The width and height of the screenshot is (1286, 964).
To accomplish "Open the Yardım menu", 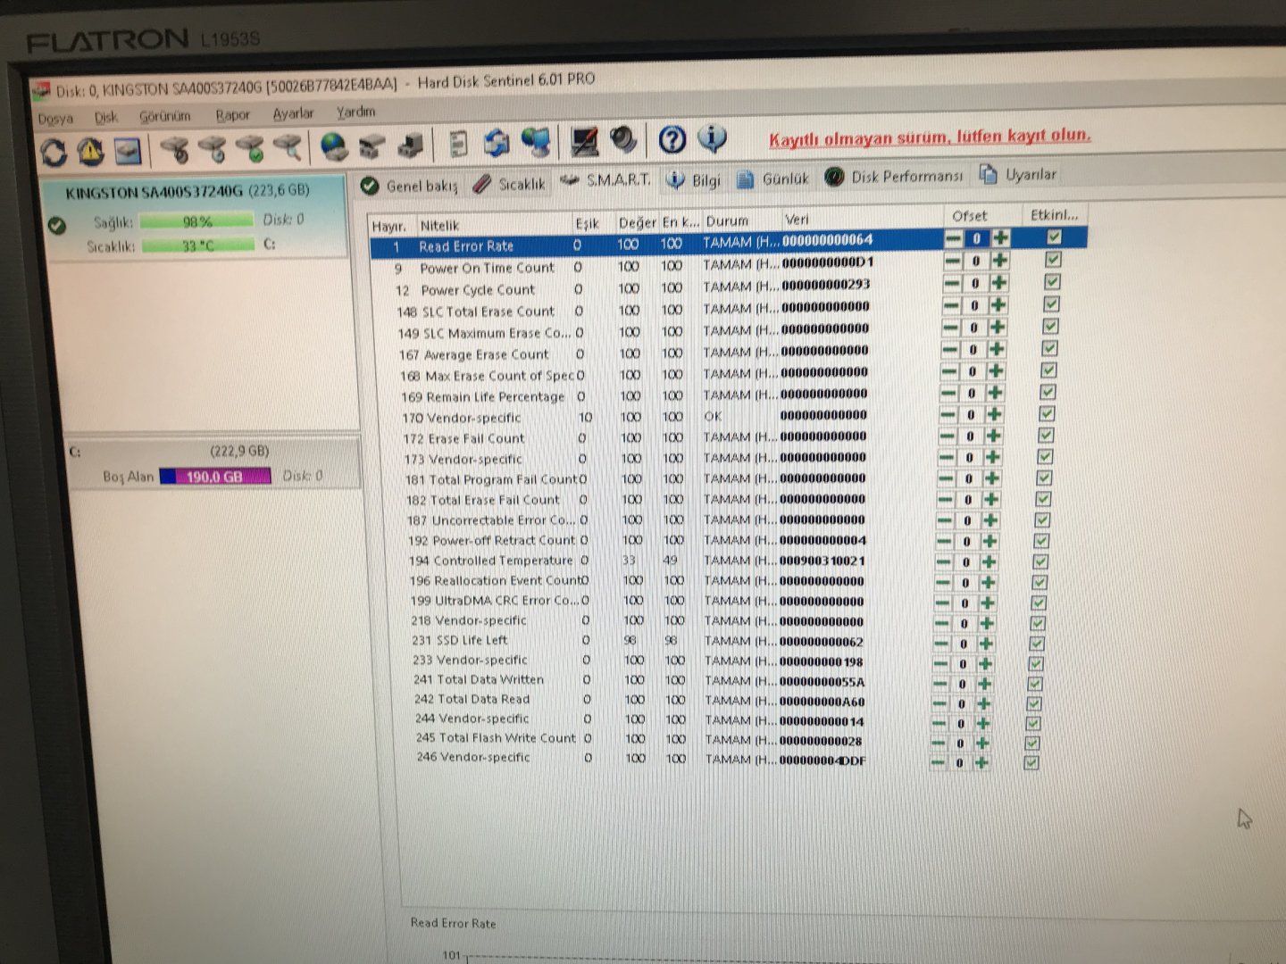I will (x=355, y=112).
